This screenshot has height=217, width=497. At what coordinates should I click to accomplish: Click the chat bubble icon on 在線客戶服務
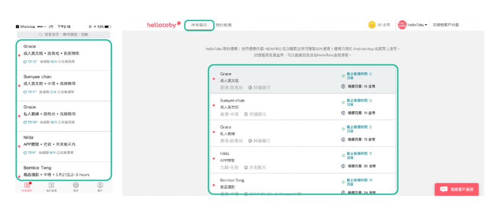[444, 189]
